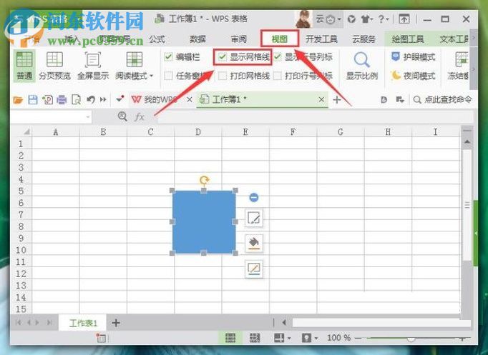Click the save disk icon
This screenshot has width=488, height=355.
[33, 100]
